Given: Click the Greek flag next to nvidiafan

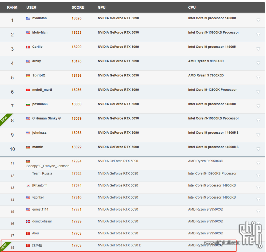Looking at the screenshot, I should (x=28, y=18).
